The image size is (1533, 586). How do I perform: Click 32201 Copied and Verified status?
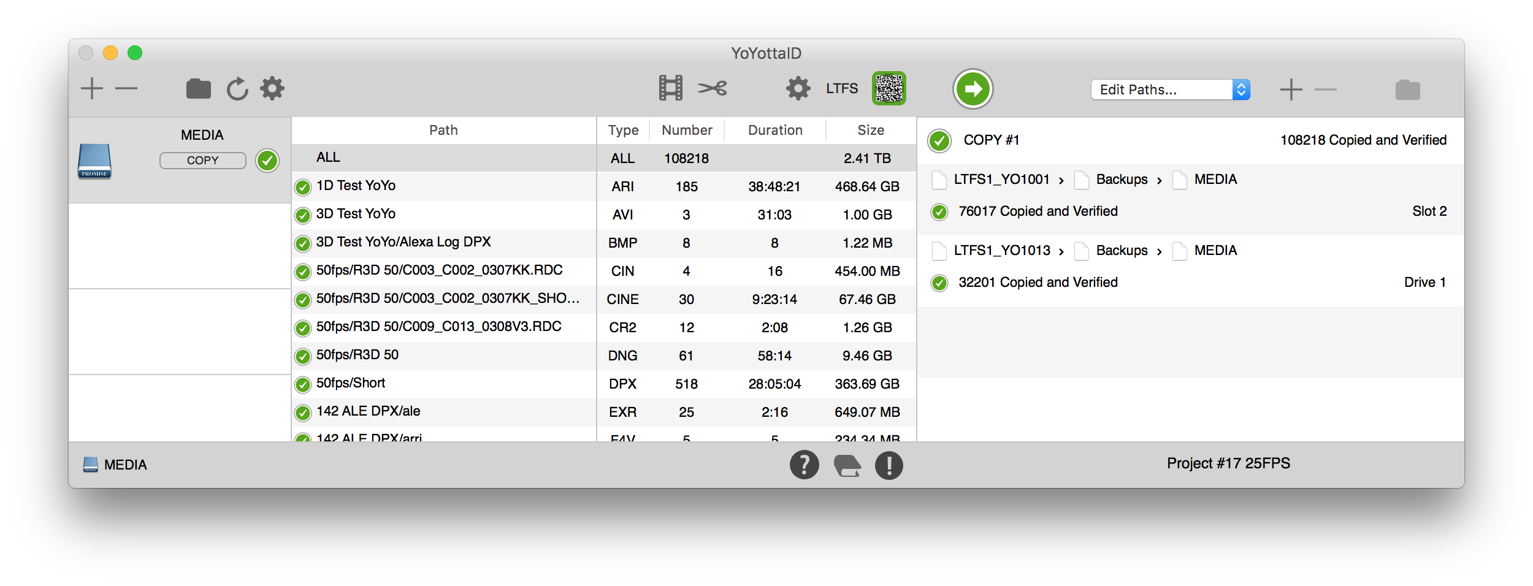pos(1038,282)
